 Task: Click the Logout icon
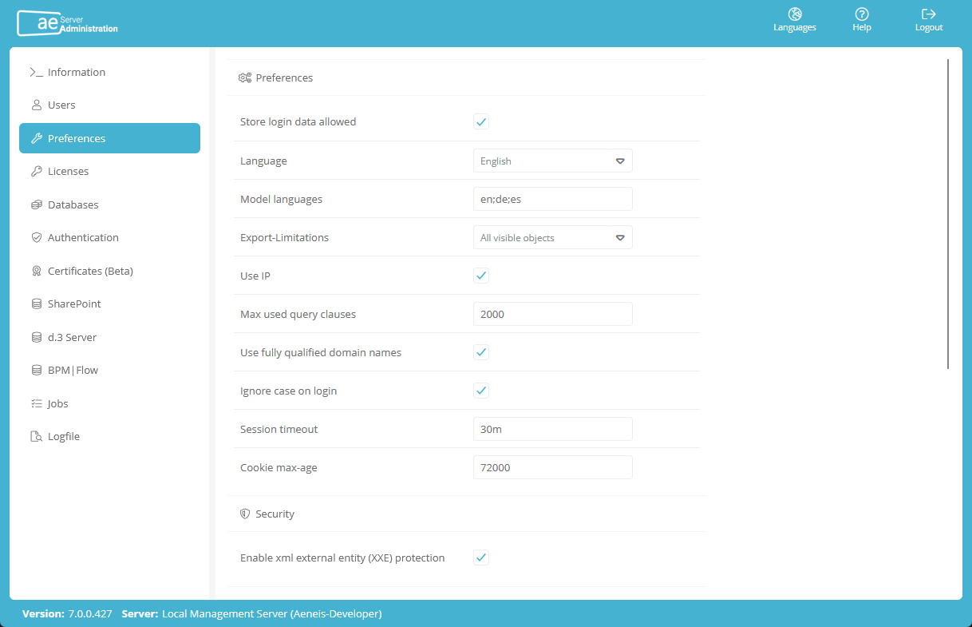click(928, 14)
